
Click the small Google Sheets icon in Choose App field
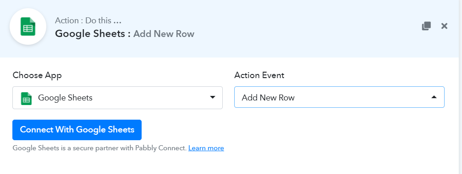point(26,98)
